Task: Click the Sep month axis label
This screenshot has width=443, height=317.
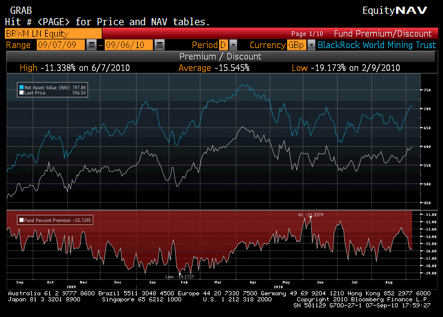Action: tap(20, 282)
